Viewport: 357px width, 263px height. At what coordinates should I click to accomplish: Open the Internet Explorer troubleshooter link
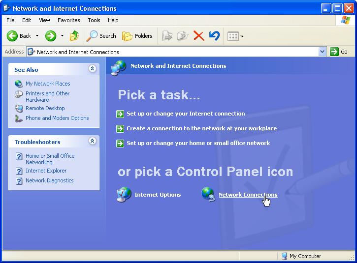[x=46, y=171]
